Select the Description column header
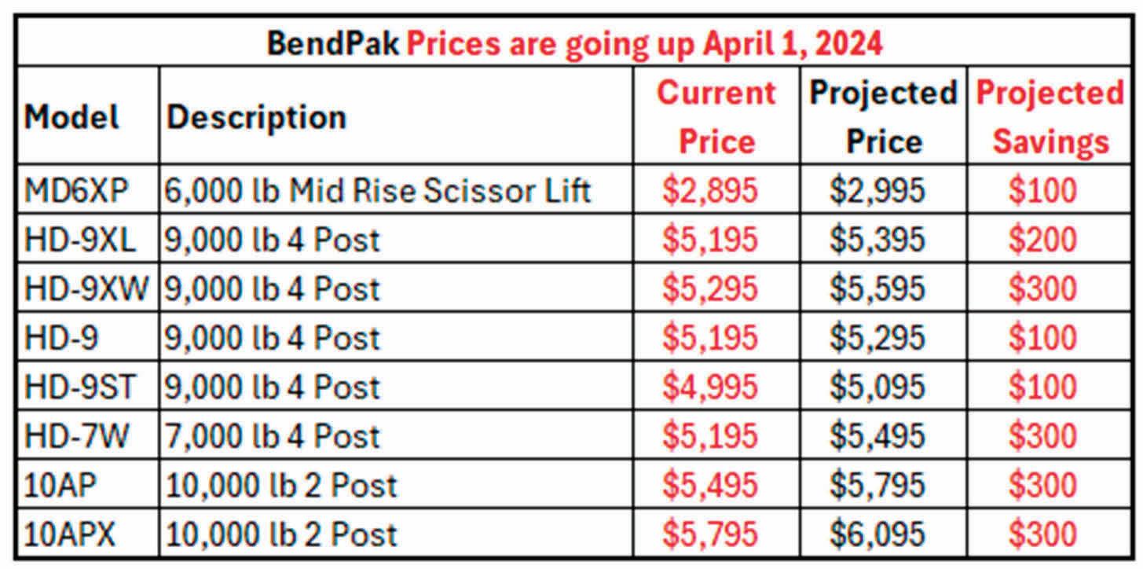 (256, 118)
